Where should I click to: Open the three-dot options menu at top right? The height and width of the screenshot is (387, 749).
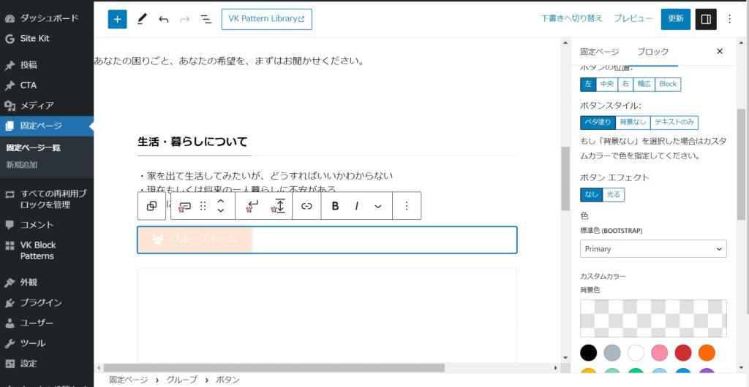coord(729,19)
